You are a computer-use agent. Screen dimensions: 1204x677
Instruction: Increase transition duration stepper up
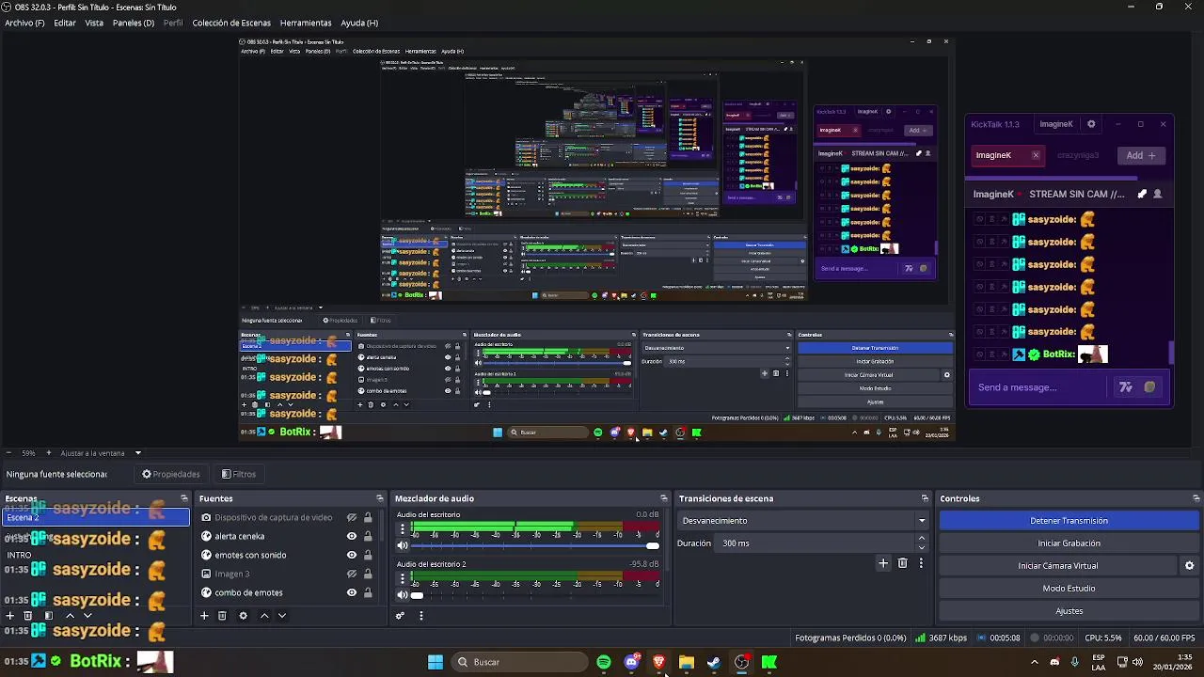pos(922,539)
